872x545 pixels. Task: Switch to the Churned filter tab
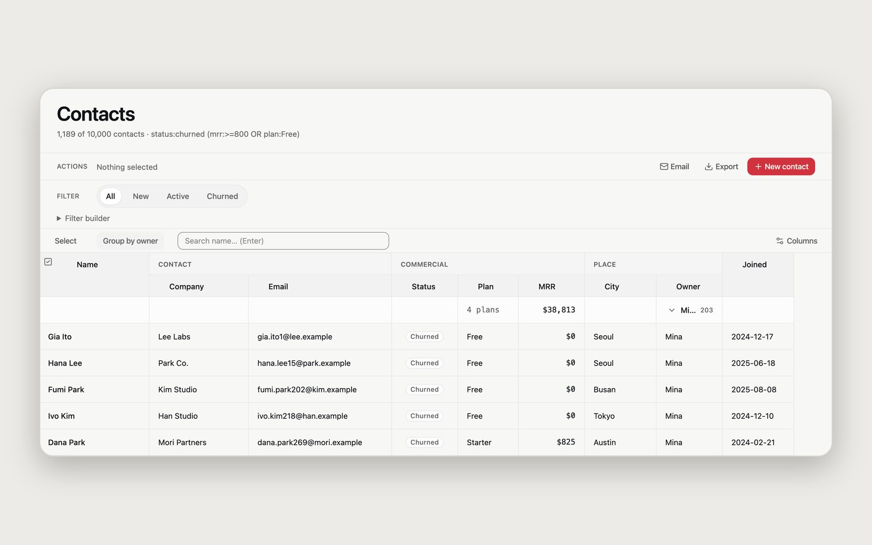pyautogui.click(x=222, y=196)
